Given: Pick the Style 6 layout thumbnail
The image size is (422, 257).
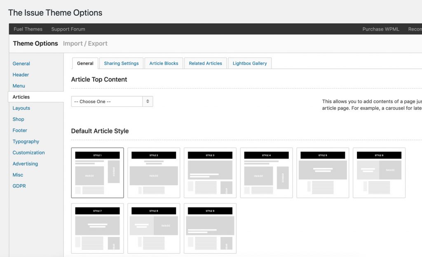Looking at the screenshot, I should coord(379,173).
